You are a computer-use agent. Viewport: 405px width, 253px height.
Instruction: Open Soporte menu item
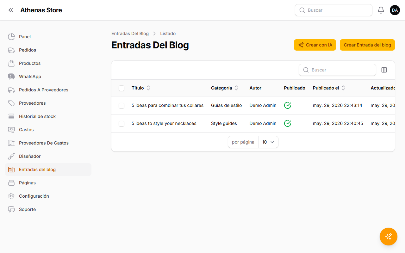[48, 209]
